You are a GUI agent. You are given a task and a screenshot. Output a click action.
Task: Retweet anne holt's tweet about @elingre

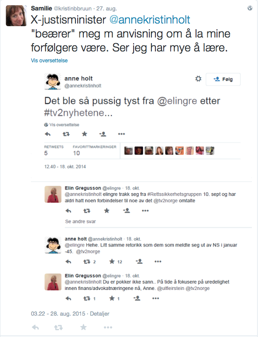point(66,134)
